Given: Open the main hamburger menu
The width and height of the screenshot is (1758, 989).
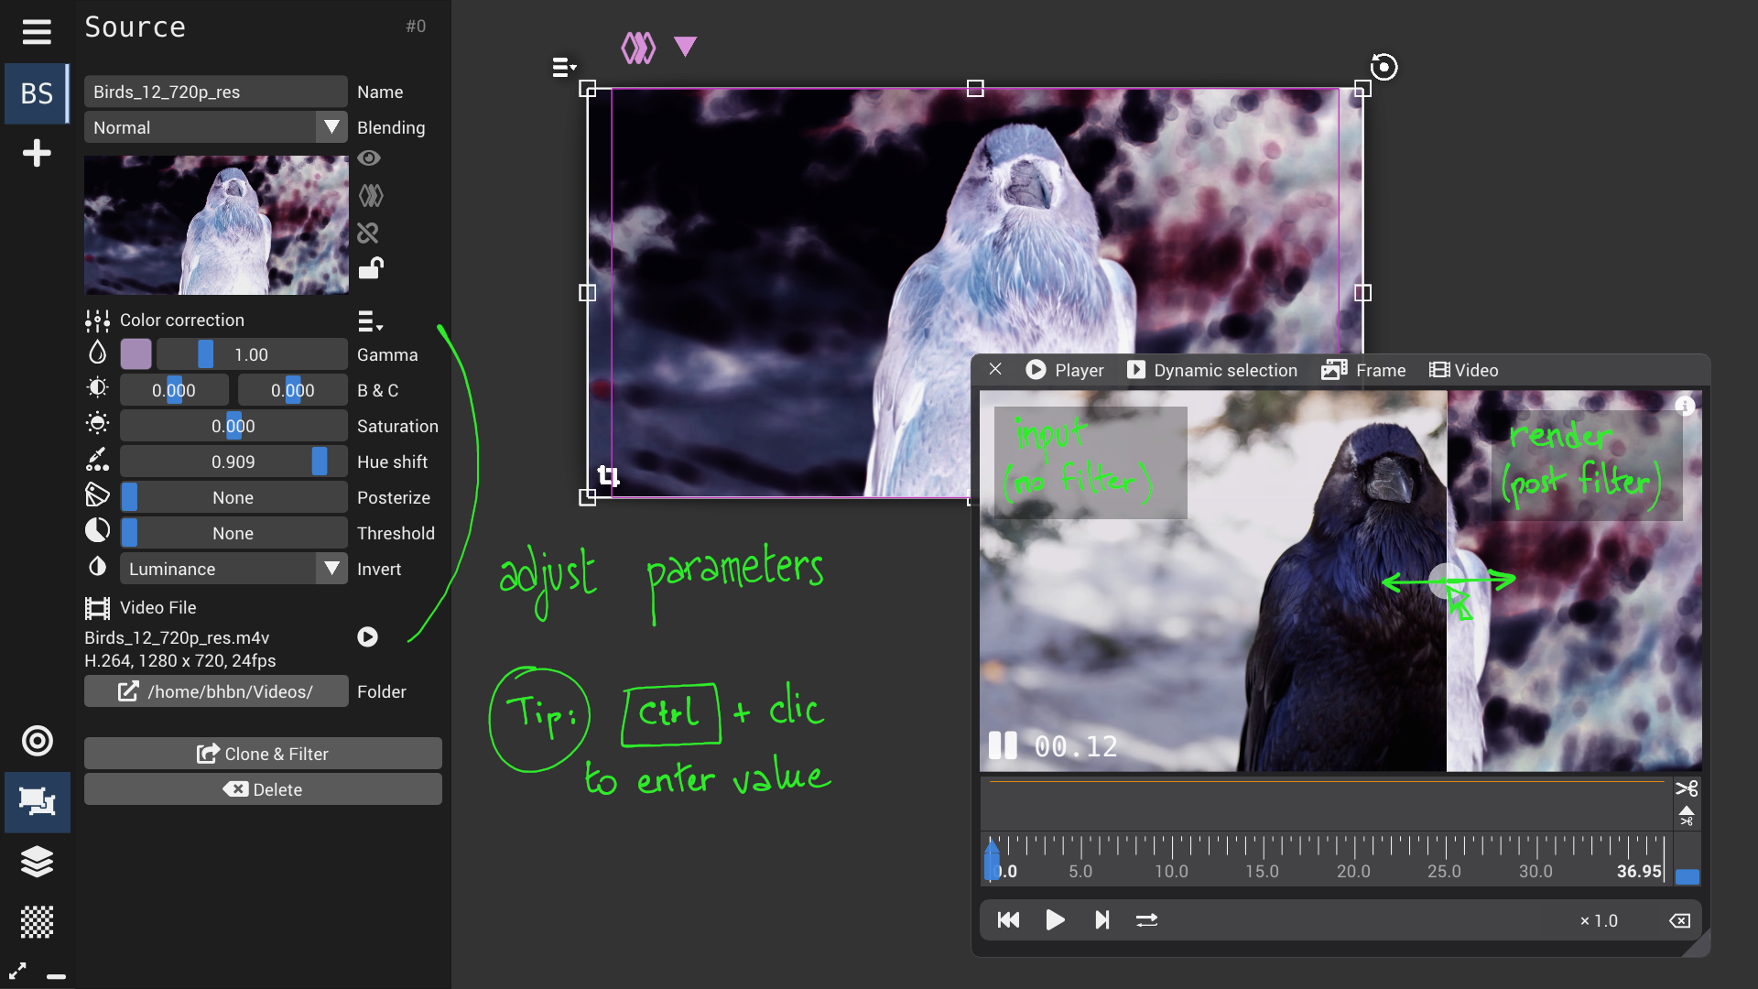Looking at the screenshot, I should coord(37,32).
